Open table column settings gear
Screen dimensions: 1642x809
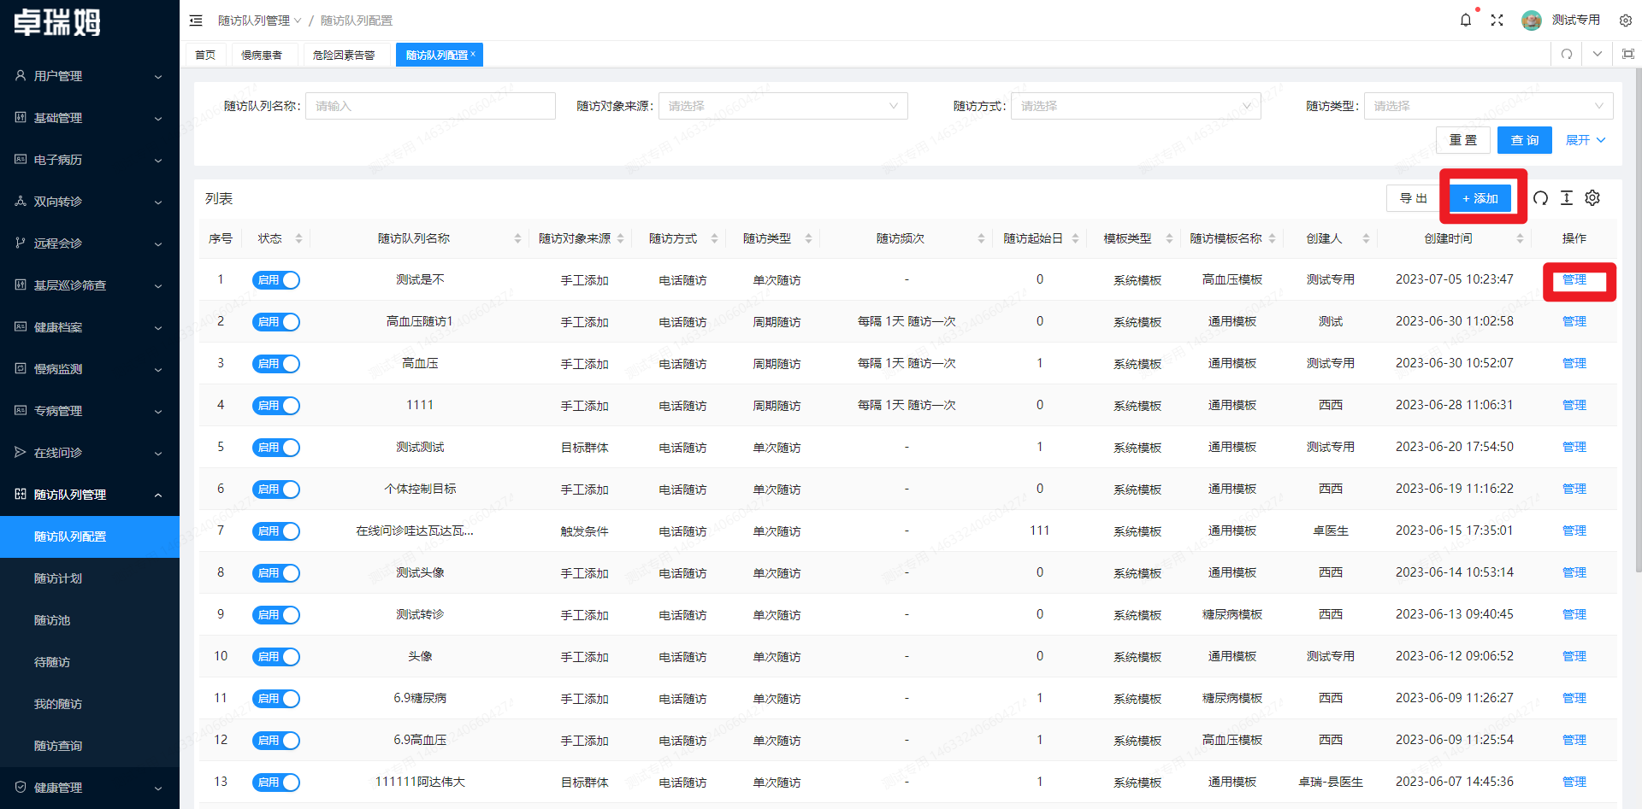pyautogui.click(x=1592, y=198)
